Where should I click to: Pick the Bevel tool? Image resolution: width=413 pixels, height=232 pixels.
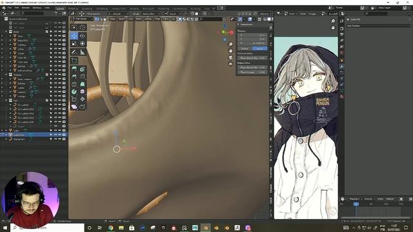coord(74,77)
